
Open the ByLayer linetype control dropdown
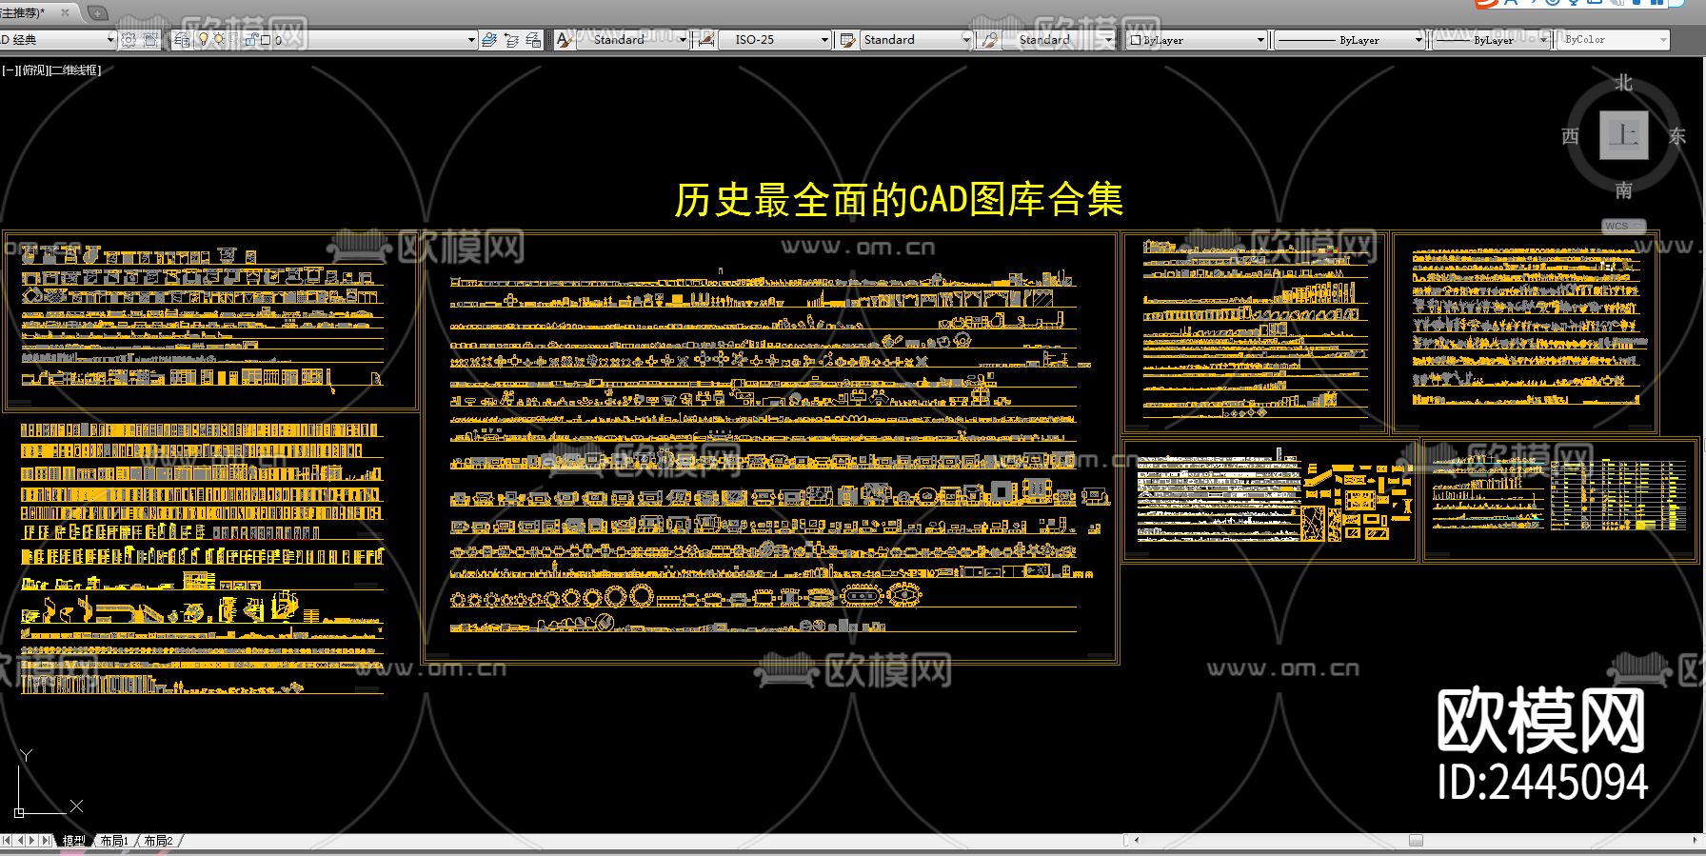[1418, 40]
